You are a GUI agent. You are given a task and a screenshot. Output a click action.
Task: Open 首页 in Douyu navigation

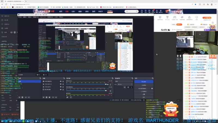[x=61, y=11]
